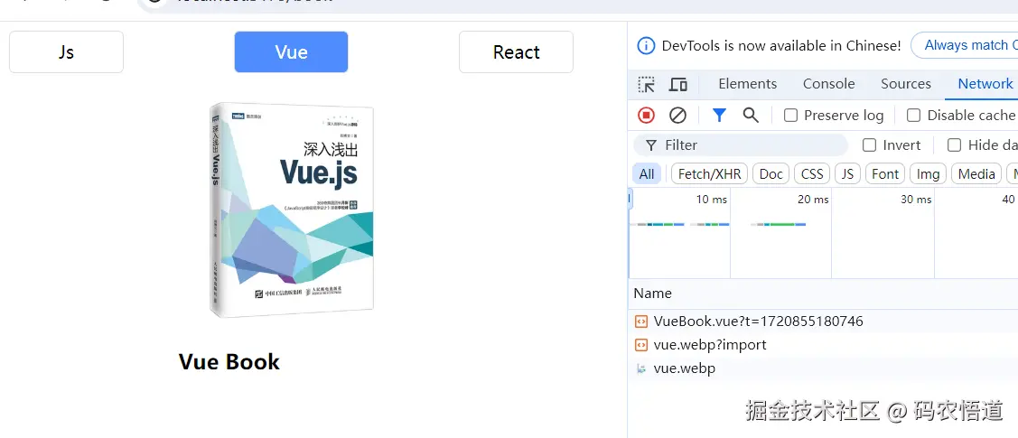Click the 20 ms timeline marker

pyautogui.click(x=813, y=200)
